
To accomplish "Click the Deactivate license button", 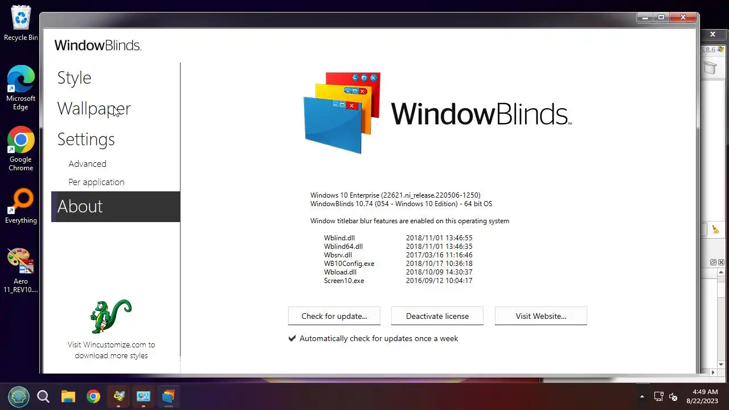I will click(x=437, y=316).
